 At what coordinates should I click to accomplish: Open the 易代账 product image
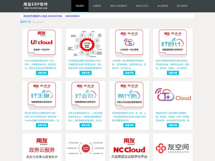pos(129,96)
